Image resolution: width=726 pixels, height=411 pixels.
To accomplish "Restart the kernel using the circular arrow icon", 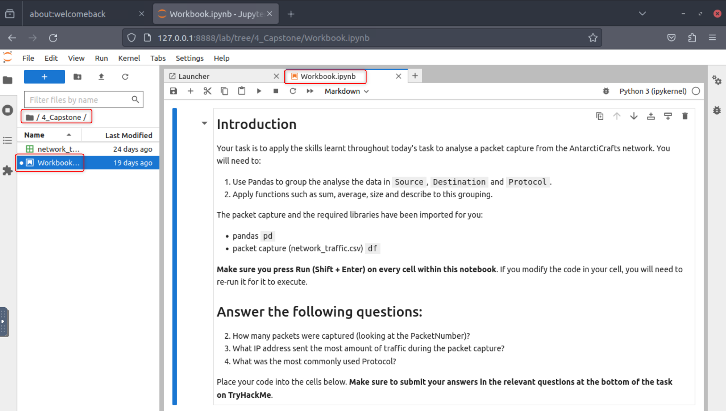I will pyautogui.click(x=293, y=91).
